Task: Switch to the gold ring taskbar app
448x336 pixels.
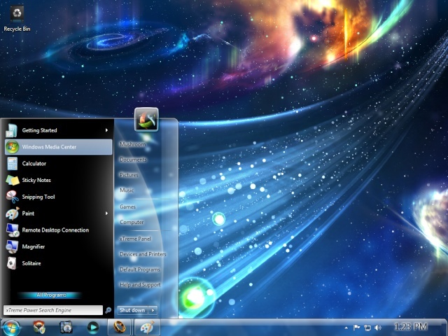Action: pos(119,327)
